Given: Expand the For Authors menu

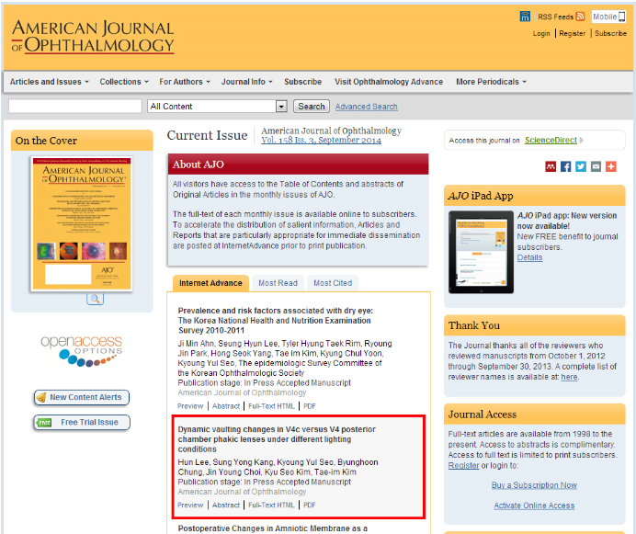Looking at the screenshot, I should point(185,82).
